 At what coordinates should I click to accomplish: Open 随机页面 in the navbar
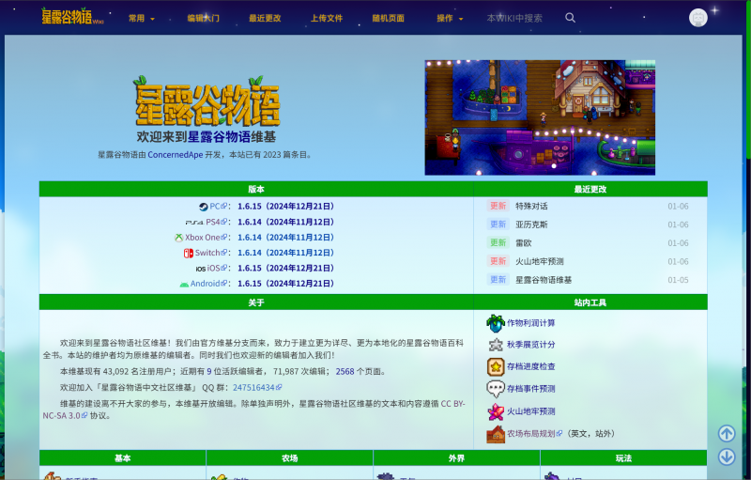click(x=388, y=18)
